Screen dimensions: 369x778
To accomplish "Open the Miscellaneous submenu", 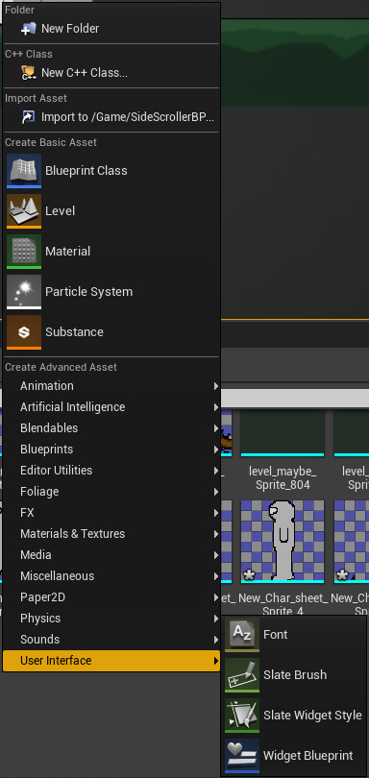I will click(x=111, y=576).
